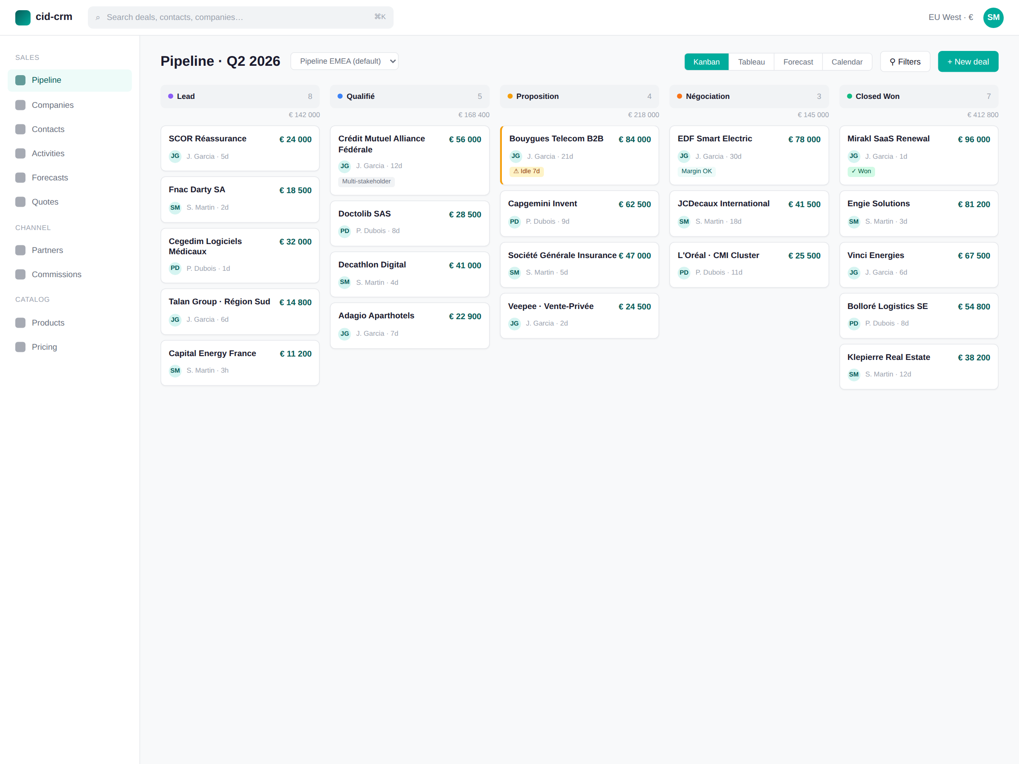Click the Companies sidebar icon

tap(20, 105)
